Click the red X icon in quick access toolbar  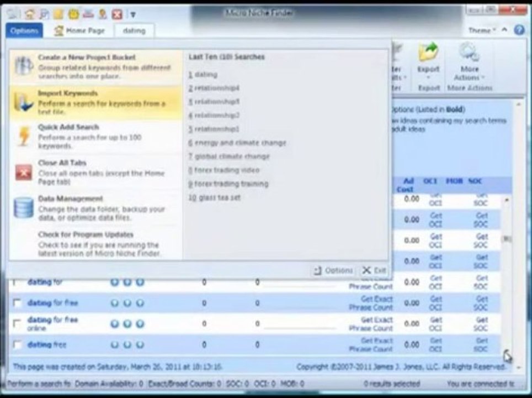tap(117, 14)
